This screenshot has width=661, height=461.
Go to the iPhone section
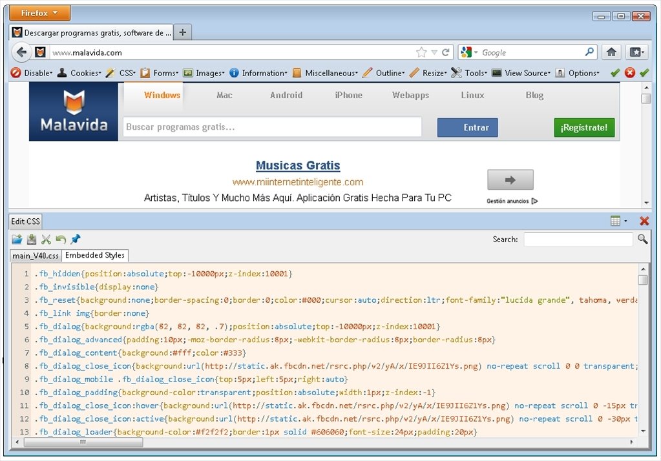click(x=349, y=95)
